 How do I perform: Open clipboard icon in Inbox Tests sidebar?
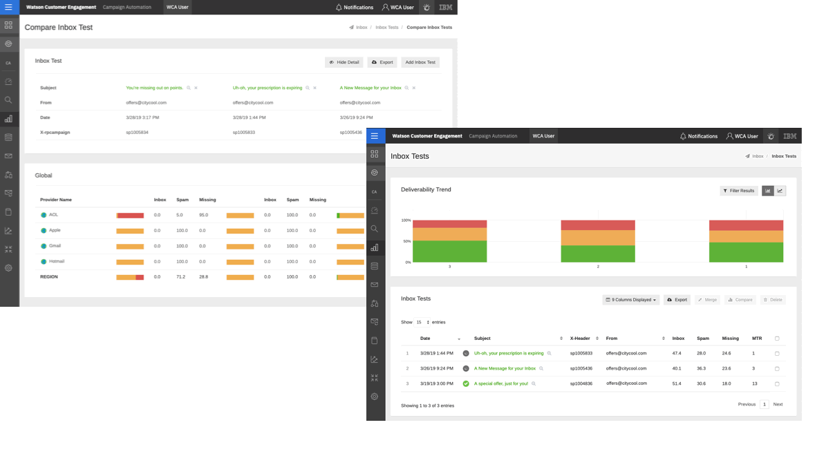pyautogui.click(x=375, y=341)
